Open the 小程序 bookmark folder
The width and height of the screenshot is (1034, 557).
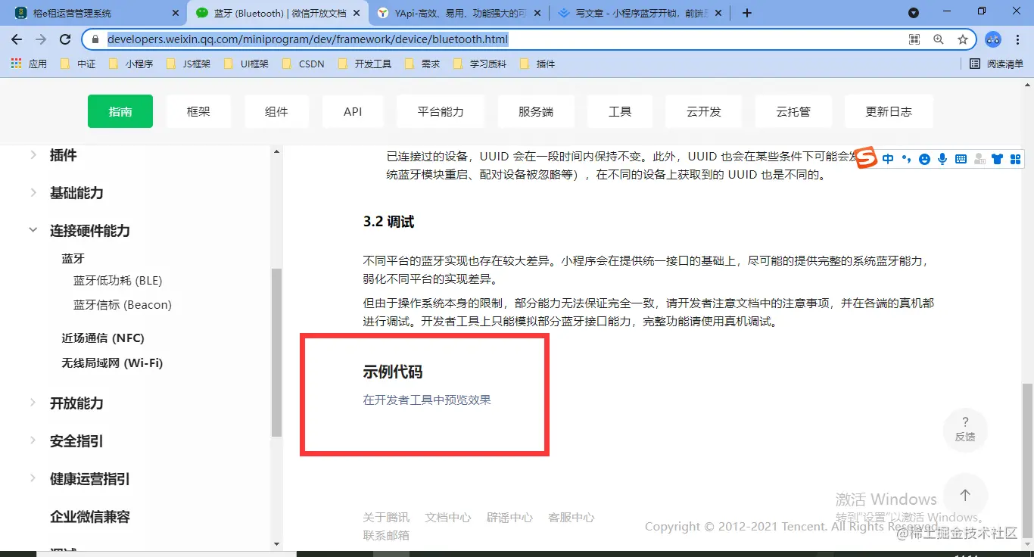(x=131, y=64)
